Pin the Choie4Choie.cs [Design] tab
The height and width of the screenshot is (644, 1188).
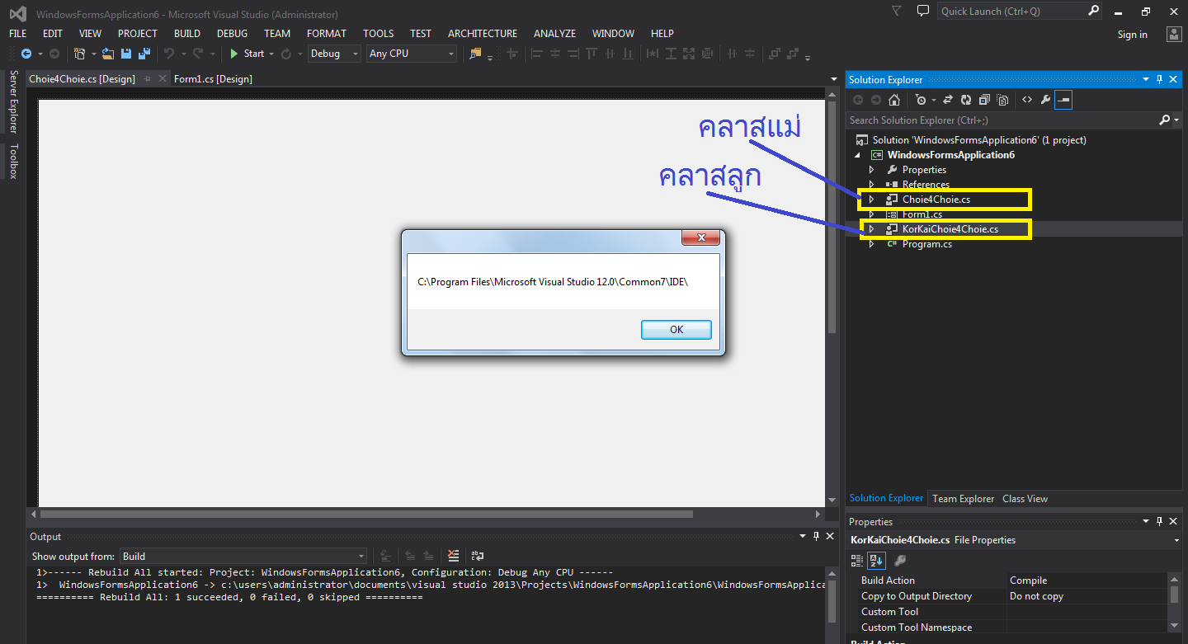[x=147, y=79]
